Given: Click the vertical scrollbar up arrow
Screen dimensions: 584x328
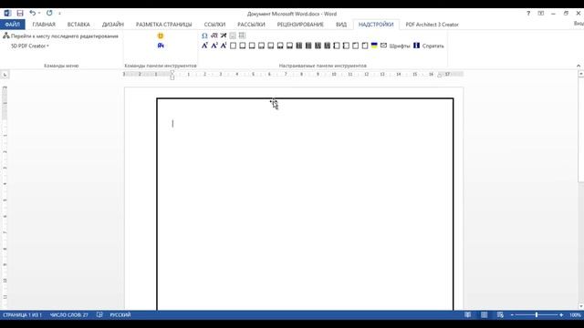Looking at the screenshot, I should (580, 75).
